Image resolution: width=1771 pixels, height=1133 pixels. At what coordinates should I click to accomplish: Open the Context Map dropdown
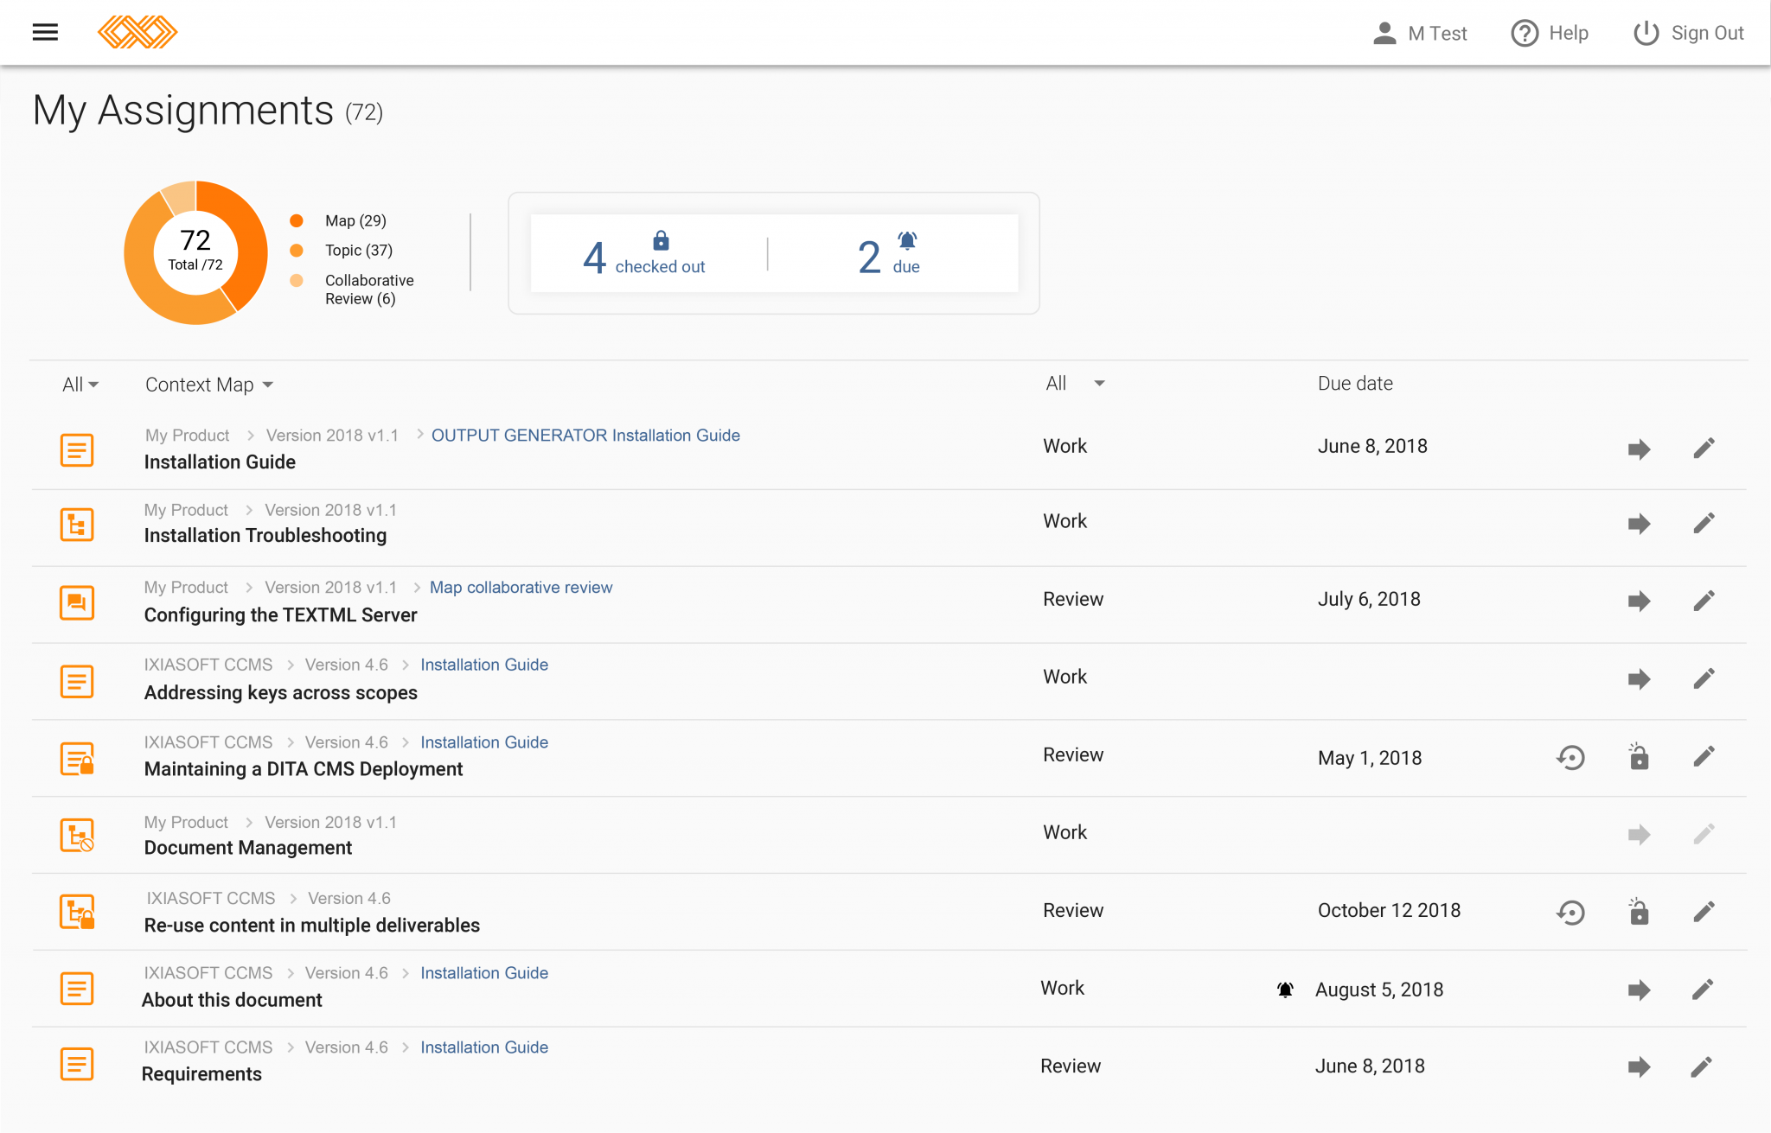click(209, 385)
